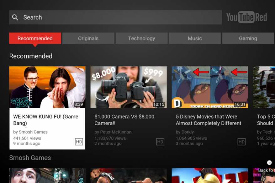
Task: Open the 5 Disney Movies thumbnail
Action: tap(210, 87)
